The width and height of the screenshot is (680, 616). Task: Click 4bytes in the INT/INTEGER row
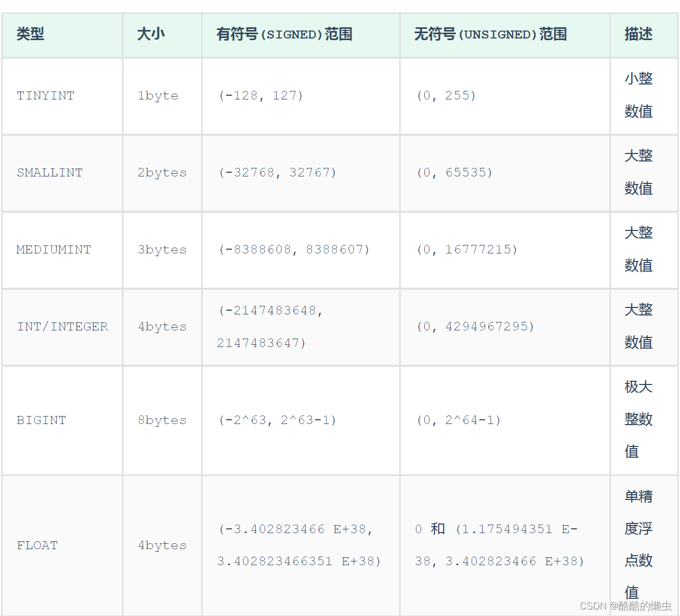(162, 327)
